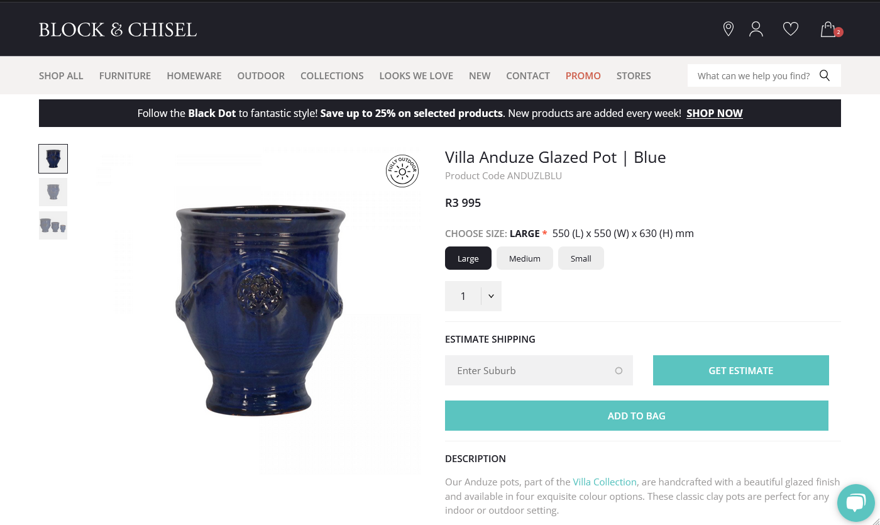
Task: Follow the Shop Now banner link
Action: (x=714, y=113)
